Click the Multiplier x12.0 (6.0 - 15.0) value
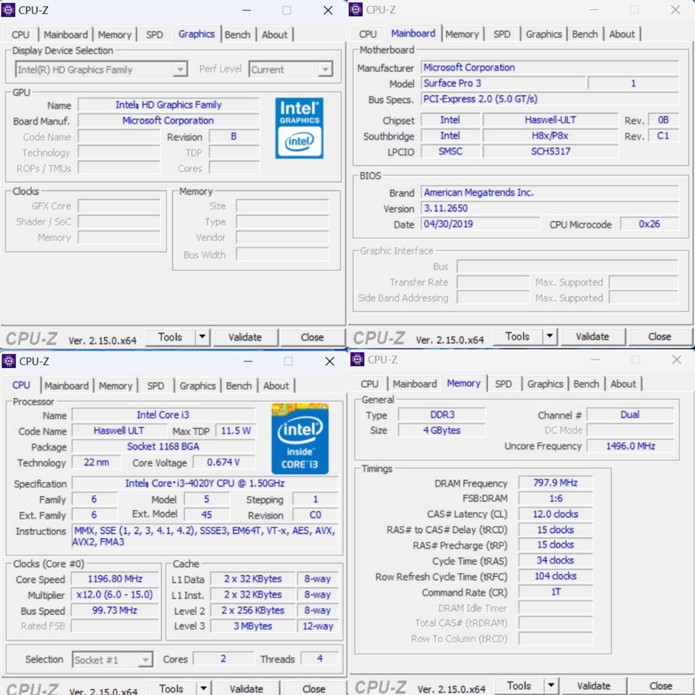Viewport: 695px width, 695px height. (x=115, y=595)
